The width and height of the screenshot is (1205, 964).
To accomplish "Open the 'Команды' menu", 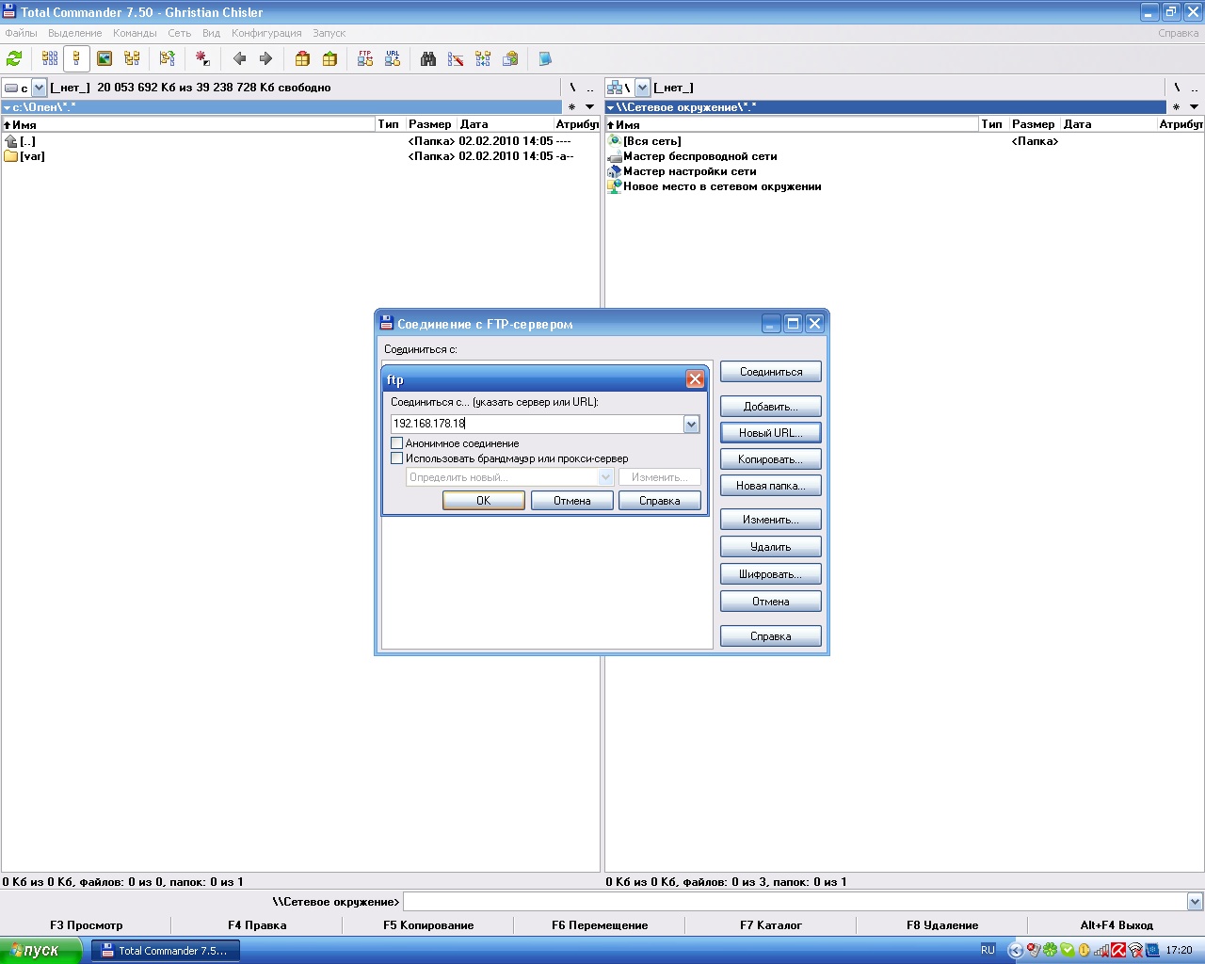I will [135, 33].
